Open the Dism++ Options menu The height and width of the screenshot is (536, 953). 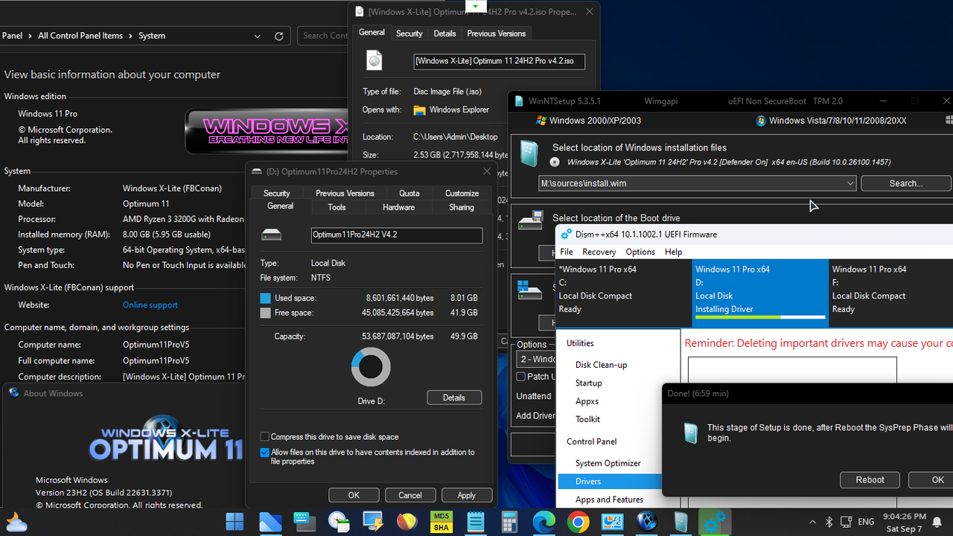[x=640, y=252]
